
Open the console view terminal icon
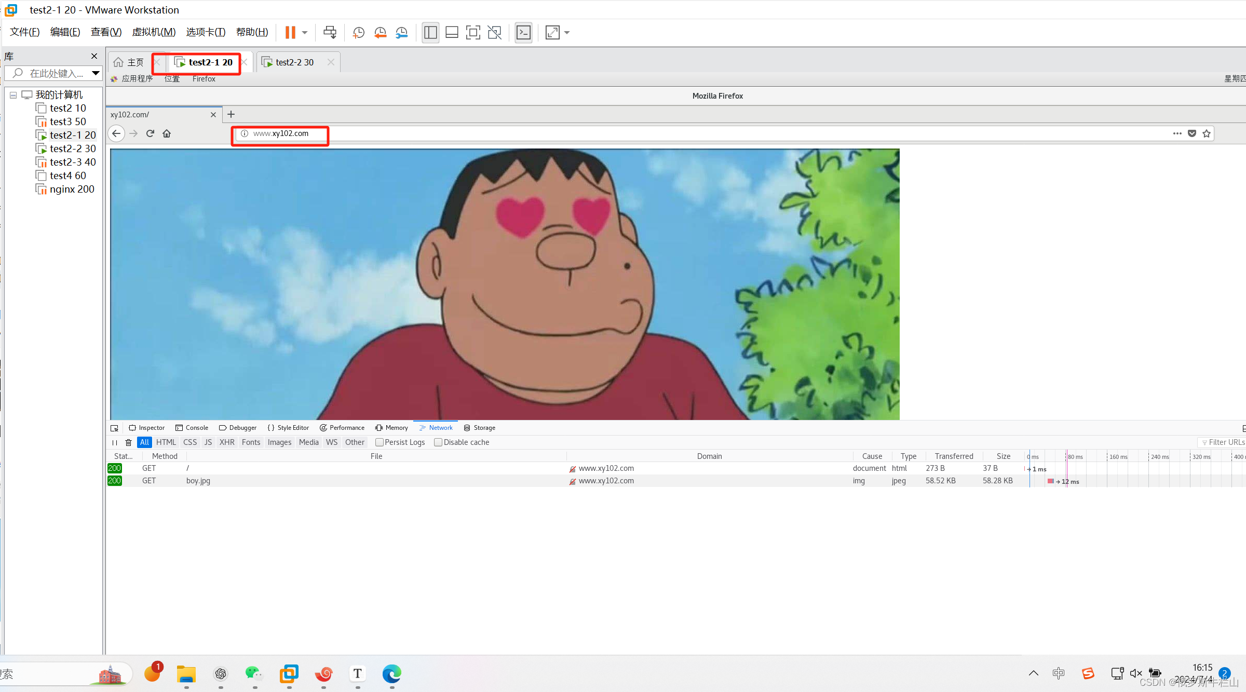point(523,32)
